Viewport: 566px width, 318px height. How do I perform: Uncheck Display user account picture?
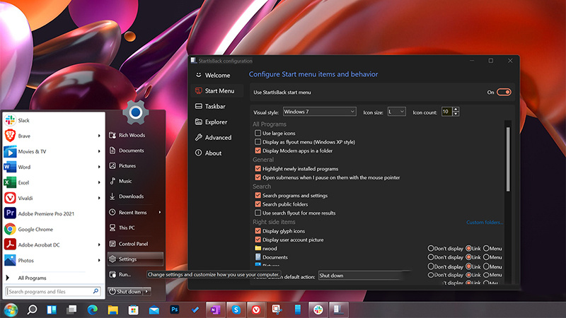[258, 240]
